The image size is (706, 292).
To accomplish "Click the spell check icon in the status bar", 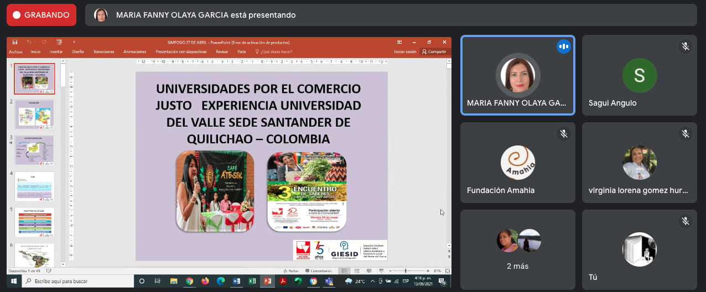I will (x=48, y=271).
